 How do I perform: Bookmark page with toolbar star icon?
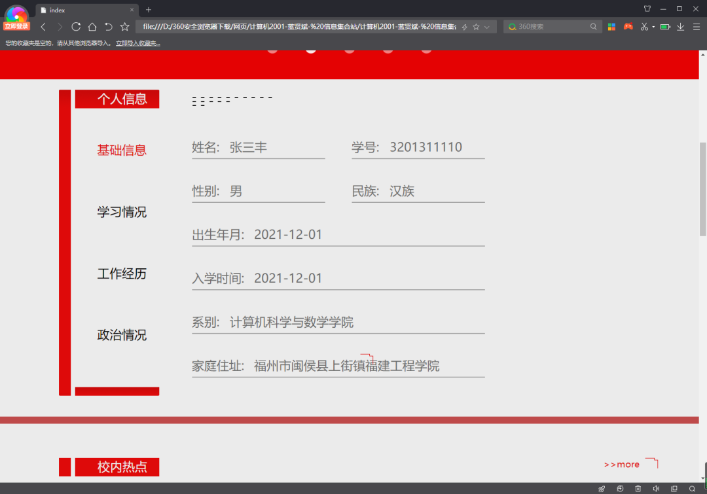[x=125, y=27]
